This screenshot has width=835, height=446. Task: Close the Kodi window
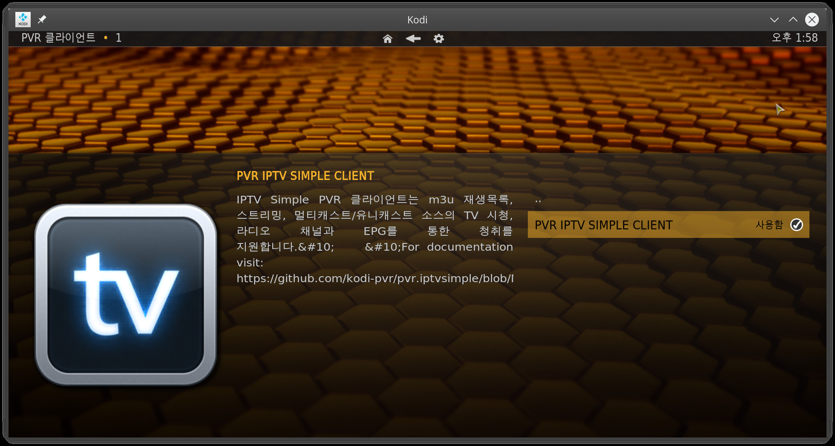812,20
